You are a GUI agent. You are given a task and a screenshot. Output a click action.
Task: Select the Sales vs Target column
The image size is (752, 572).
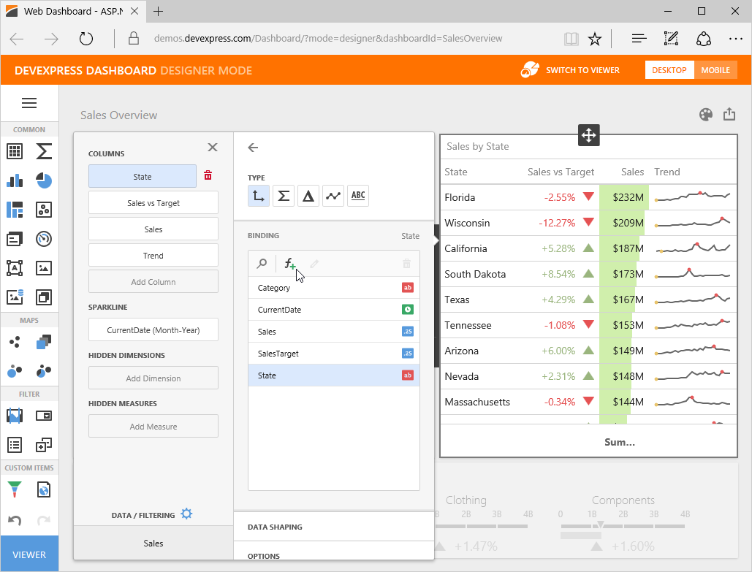[x=153, y=203]
